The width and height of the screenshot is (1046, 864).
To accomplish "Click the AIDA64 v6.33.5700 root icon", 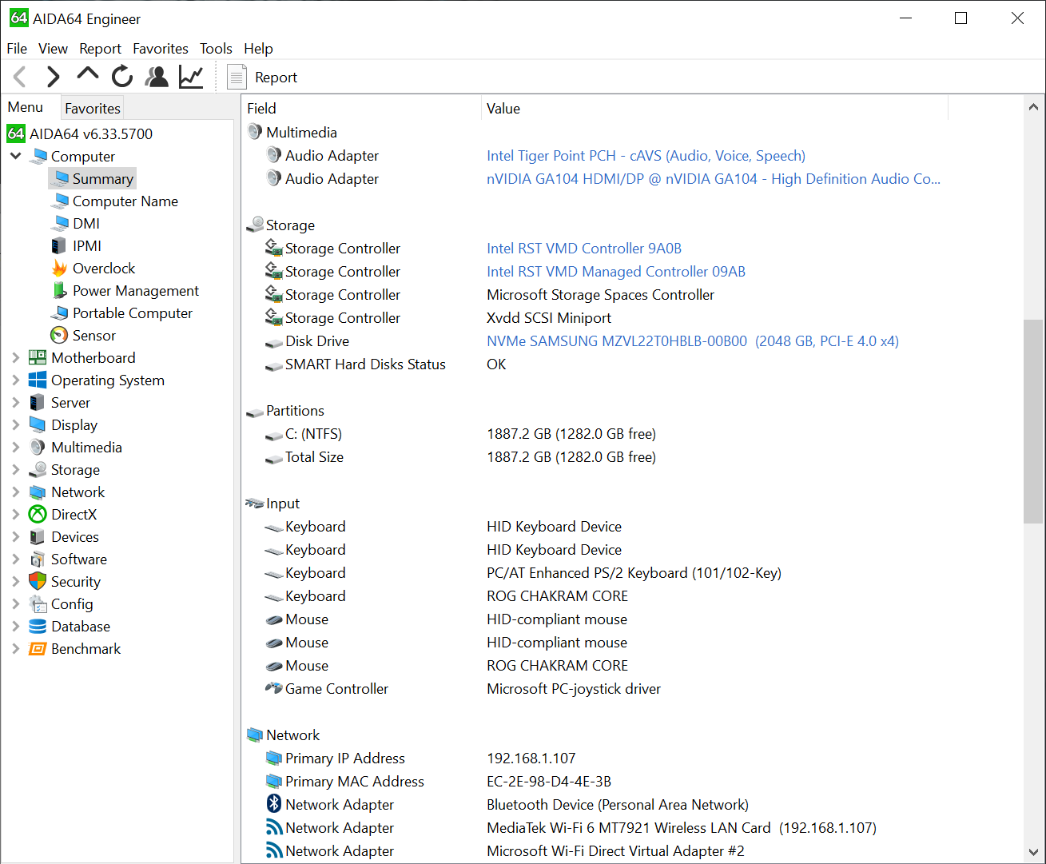I will 17,133.
